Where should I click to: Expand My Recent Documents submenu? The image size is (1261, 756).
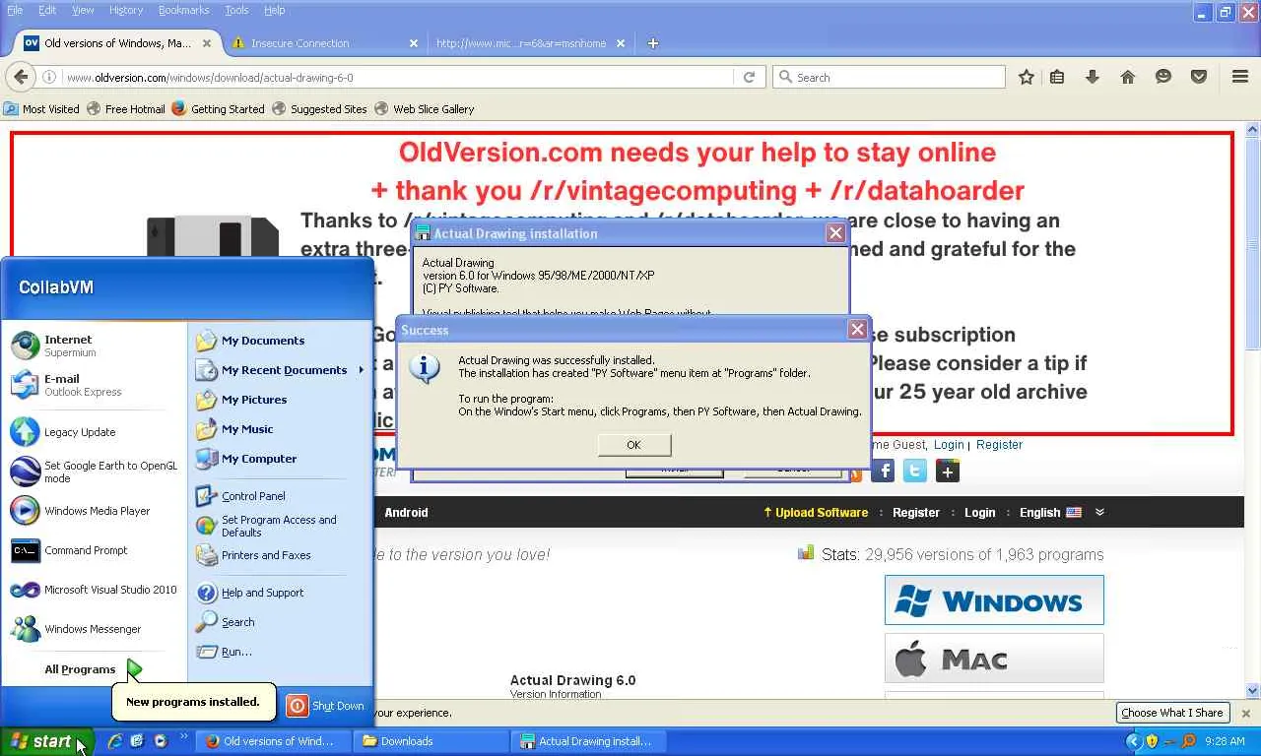click(x=280, y=370)
